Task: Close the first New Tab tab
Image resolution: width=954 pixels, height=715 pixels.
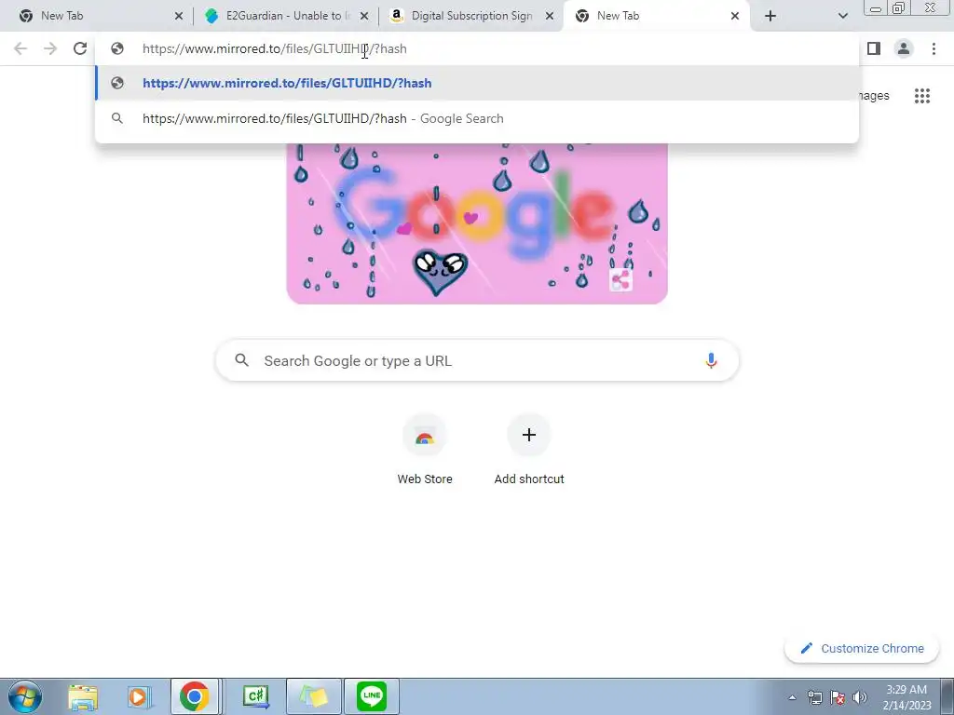Action: [x=178, y=16]
